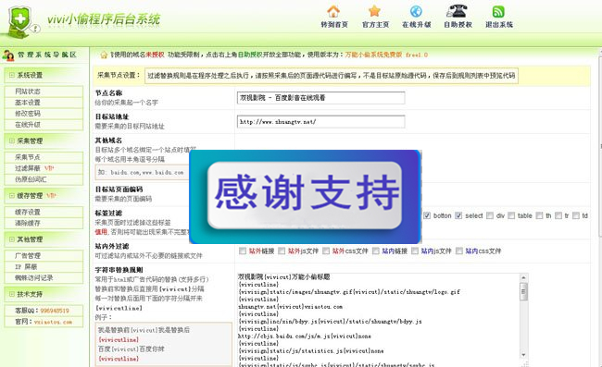Enable the 站内js文件 filter checkbox

[x=415, y=251]
